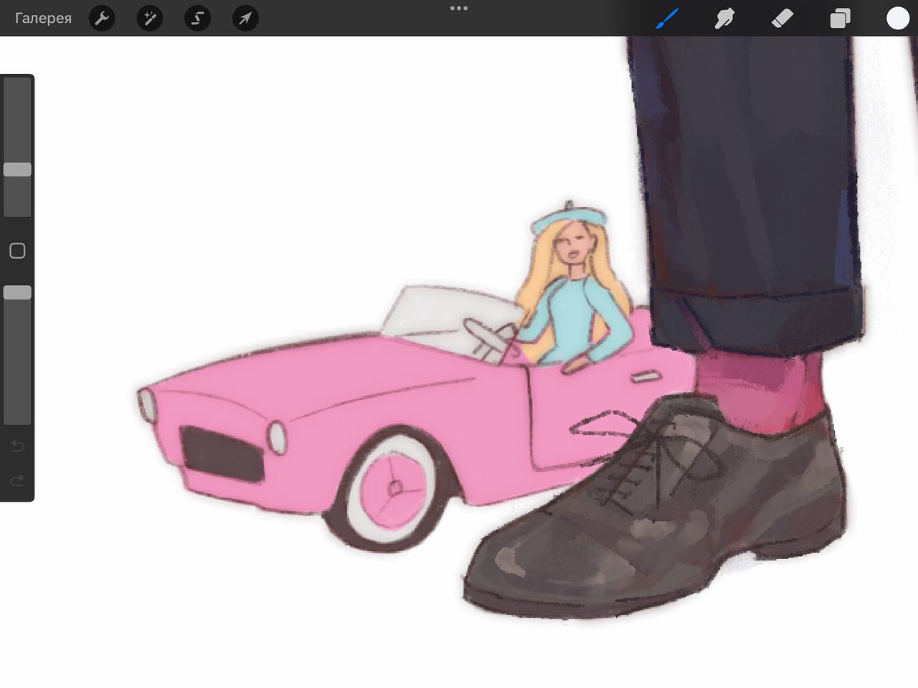Tap the three-dot handle at top center
The image size is (918, 688).
(x=459, y=9)
